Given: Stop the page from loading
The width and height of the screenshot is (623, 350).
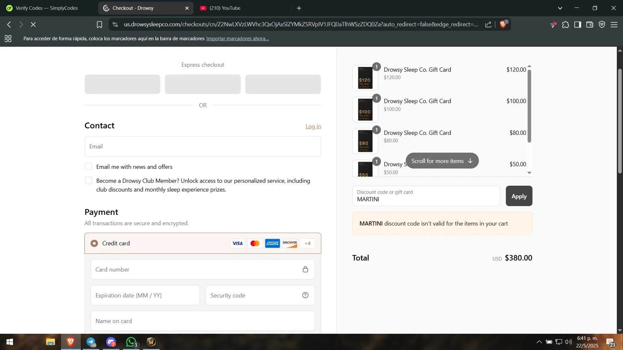Looking at the screenshot, I should pos(33,25).
